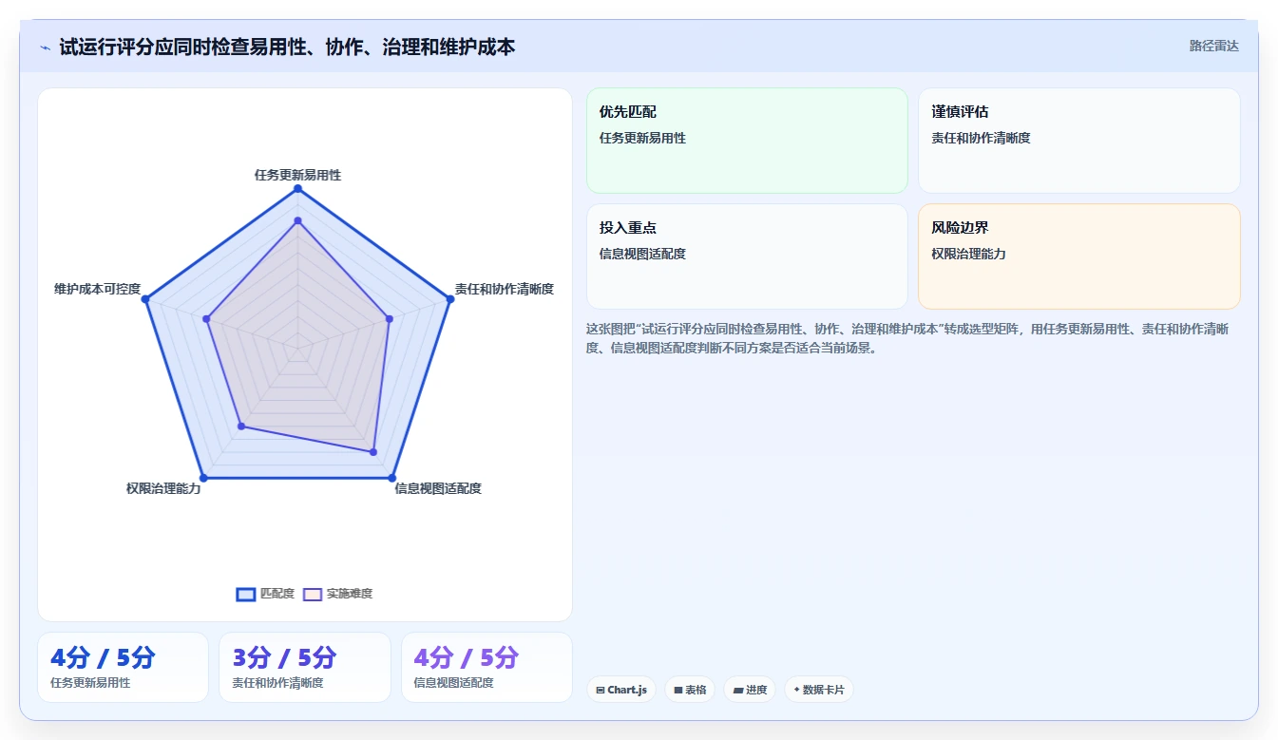Click 责任和协作清晰度 text in 谨慎评估 card

981,138
